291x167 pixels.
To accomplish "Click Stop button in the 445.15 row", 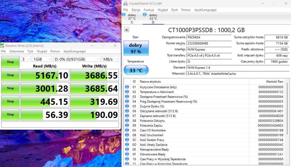I will point(10,101).
